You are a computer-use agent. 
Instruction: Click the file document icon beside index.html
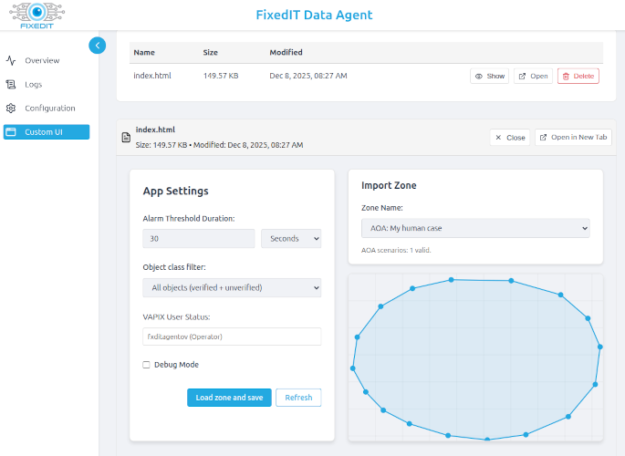[x=126, y=138]
